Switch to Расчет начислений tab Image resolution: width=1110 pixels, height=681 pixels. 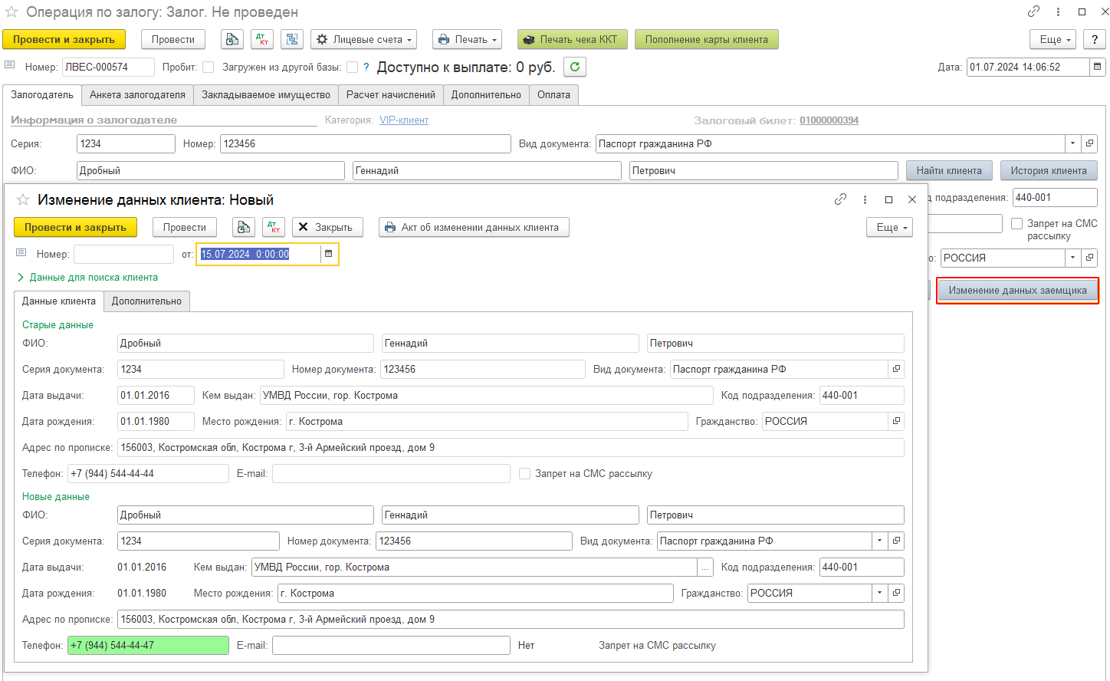[391, 94]
